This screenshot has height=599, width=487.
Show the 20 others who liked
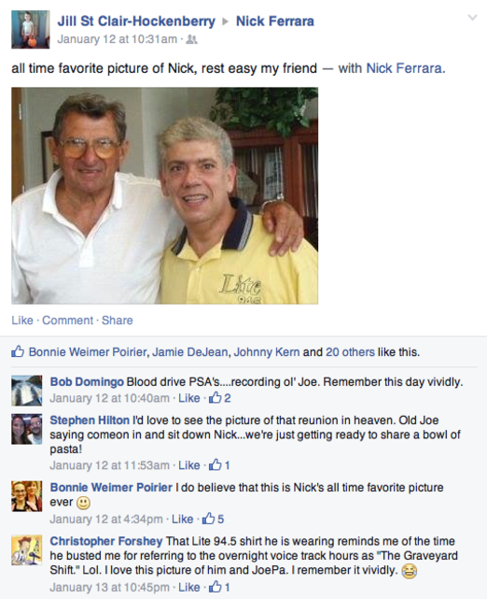click(350, 352)
